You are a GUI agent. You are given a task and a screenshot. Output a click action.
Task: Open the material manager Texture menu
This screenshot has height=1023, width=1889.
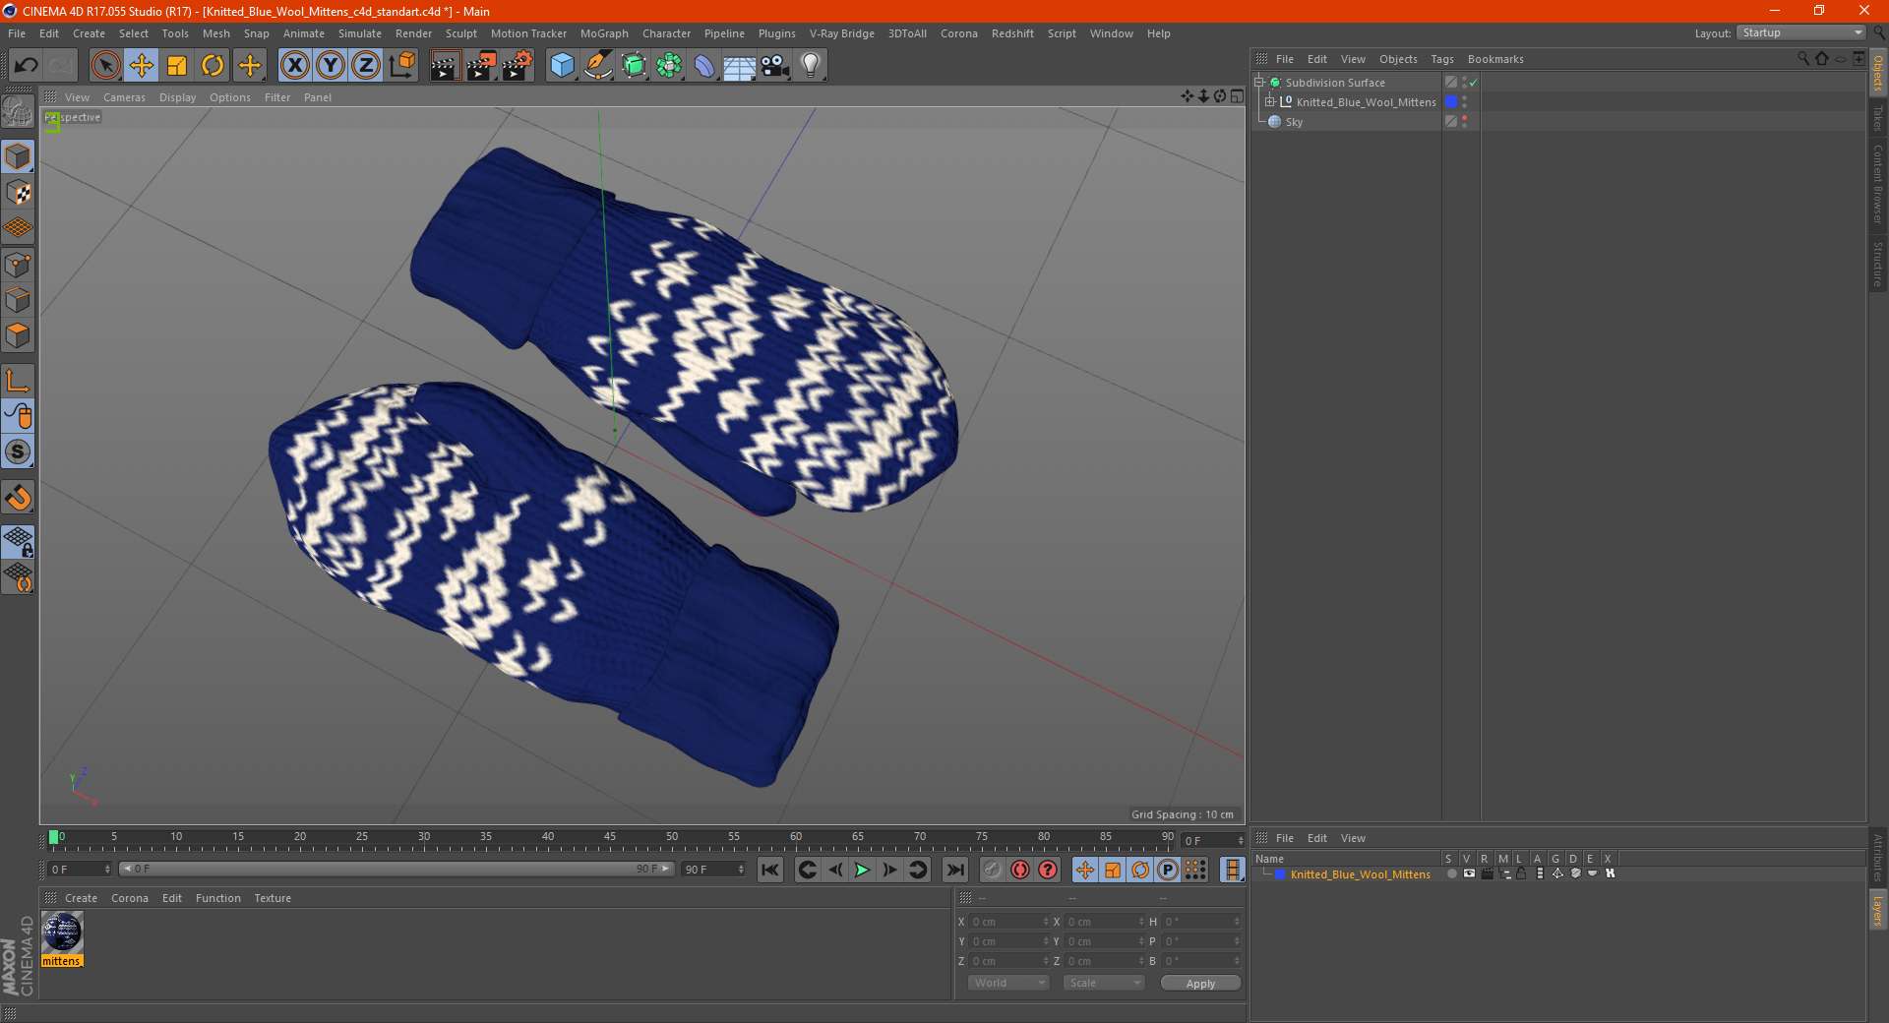[x=273, y=898]
